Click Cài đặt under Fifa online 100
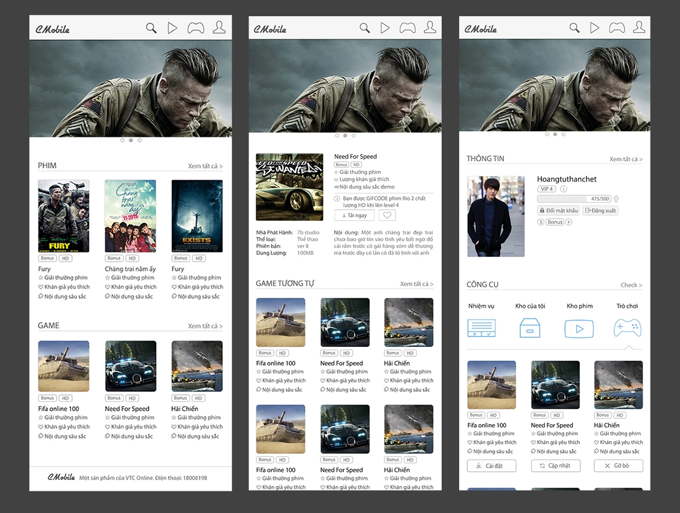The image size is (680, 513). (491, 466)
